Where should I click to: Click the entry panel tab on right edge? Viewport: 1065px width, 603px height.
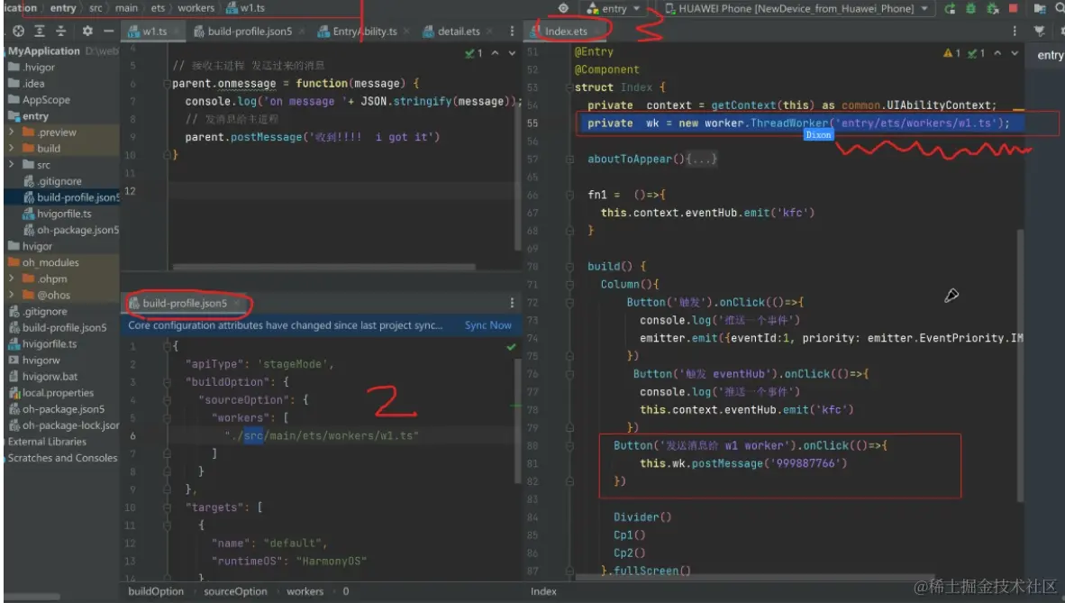(x=1050, y=56)
